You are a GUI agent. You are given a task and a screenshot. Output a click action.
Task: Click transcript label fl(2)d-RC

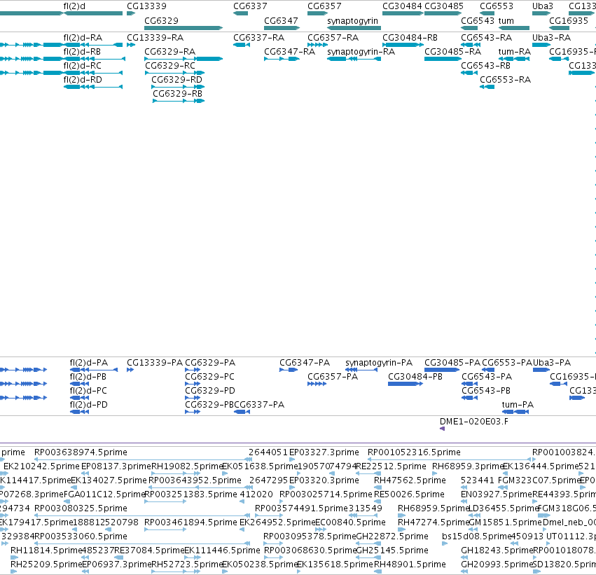[x=83, y=66]
